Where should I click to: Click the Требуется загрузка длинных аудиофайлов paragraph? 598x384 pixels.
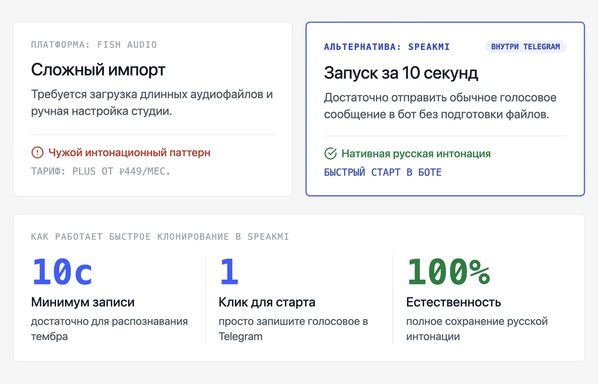[x=152, y=103]
